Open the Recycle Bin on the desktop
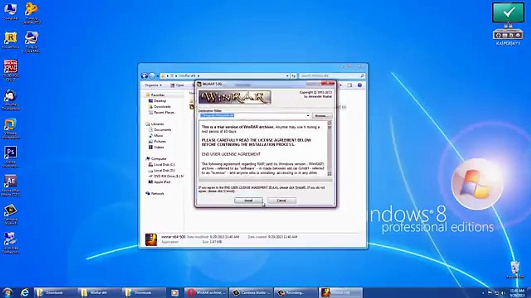Screen dimensions: 531x298 pyautogui.click(x=515, y=269)
